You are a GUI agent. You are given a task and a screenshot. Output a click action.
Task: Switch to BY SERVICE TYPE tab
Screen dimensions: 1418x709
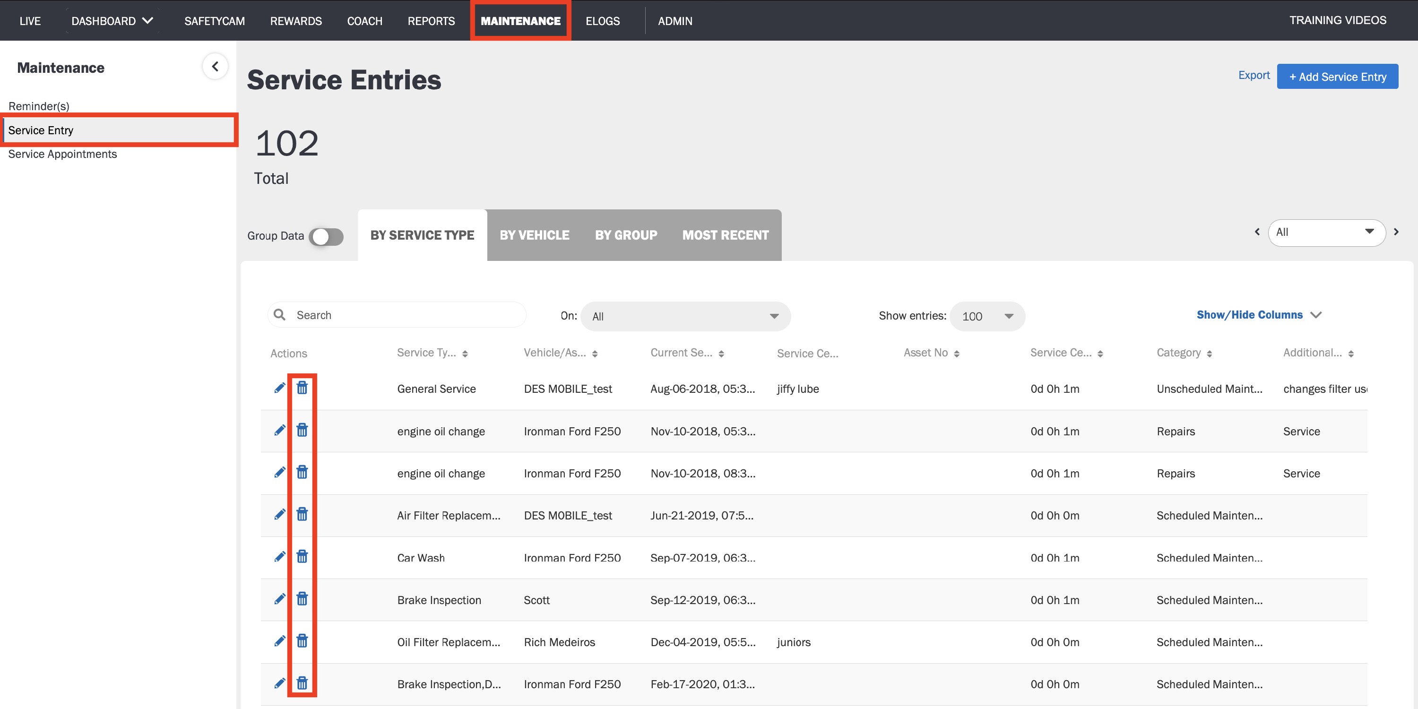[422, 235]
